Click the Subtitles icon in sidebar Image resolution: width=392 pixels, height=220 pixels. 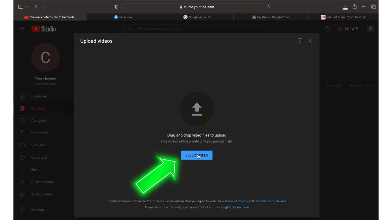click(x=22, y=145)
